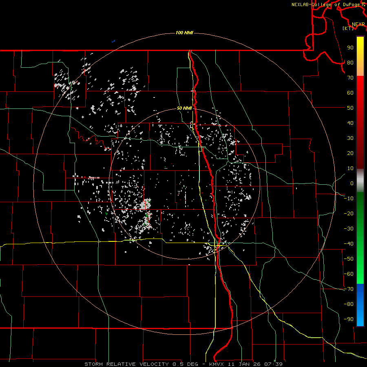Select the 0 value on velocity scale
Screen dimensions: 367x367
point(352,183)
